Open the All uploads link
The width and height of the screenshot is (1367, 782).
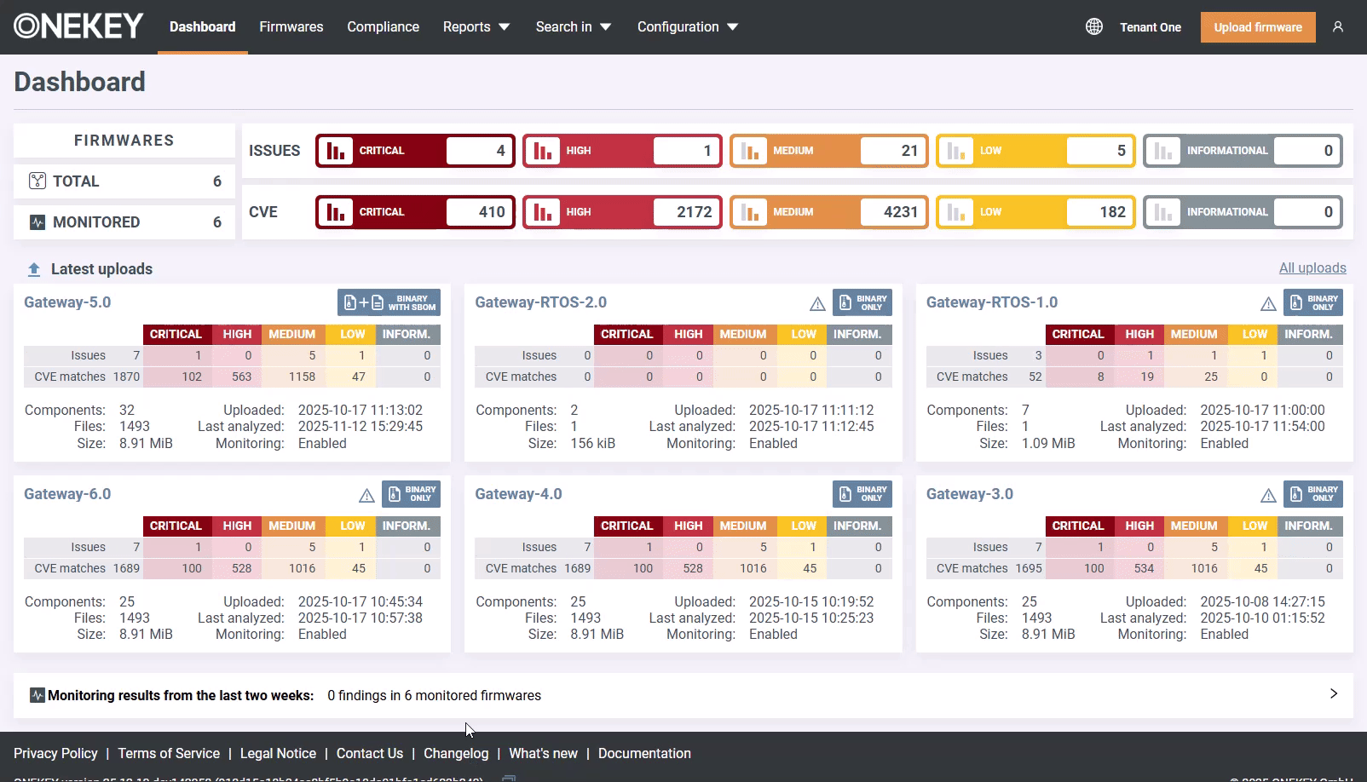tap(1312, 268)
